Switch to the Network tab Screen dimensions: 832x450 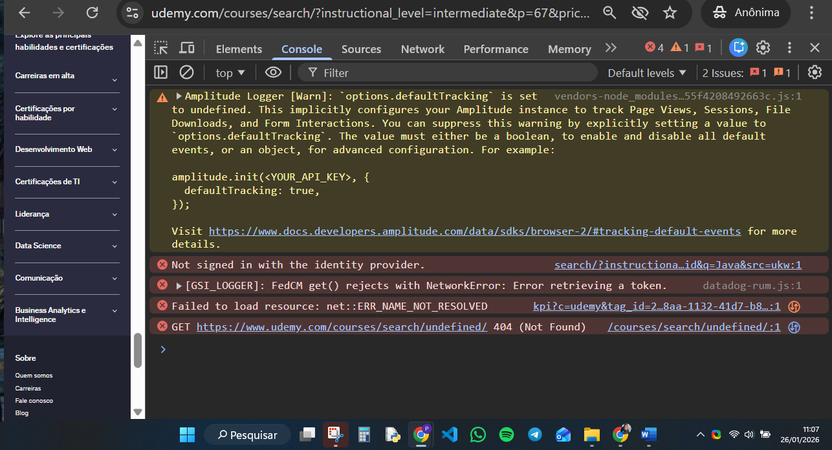click(x=422, y=49)
